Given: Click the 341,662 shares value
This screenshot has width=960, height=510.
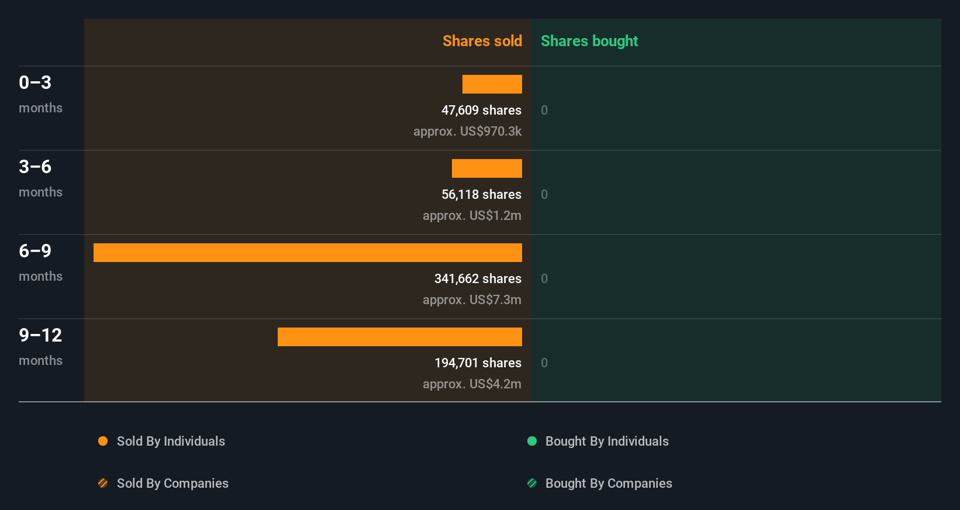Looking at the screenshot, I should 478,278.
